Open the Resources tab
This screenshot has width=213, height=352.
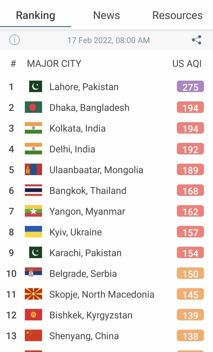[x=177, y=15]
